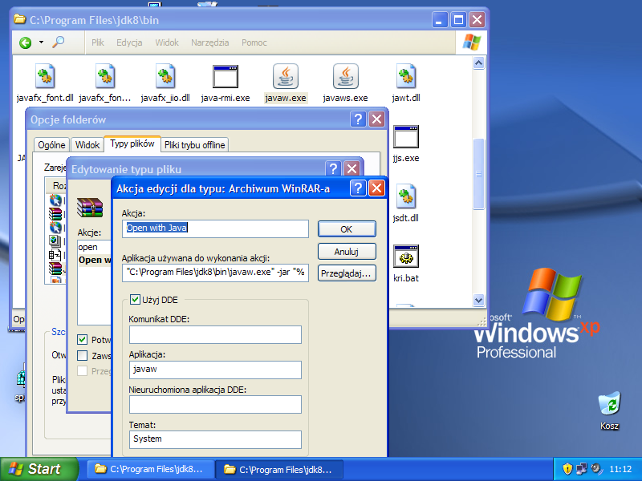
Task: Click the help button in Edytowanie typu pliku dialog
Action: (333, 168)
